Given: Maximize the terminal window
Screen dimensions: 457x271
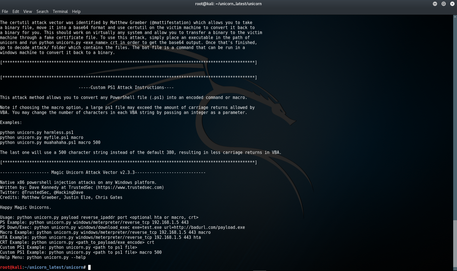Looking at the screenshot, I should (444, 4).
